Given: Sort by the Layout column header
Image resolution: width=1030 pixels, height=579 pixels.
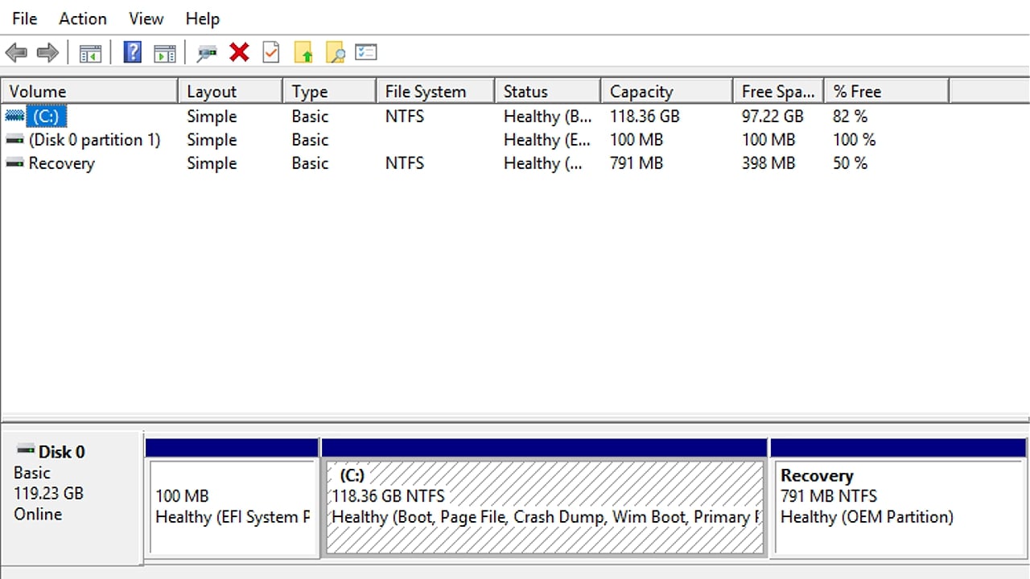Looking at the screenshot, I should [x=230, y=92].
